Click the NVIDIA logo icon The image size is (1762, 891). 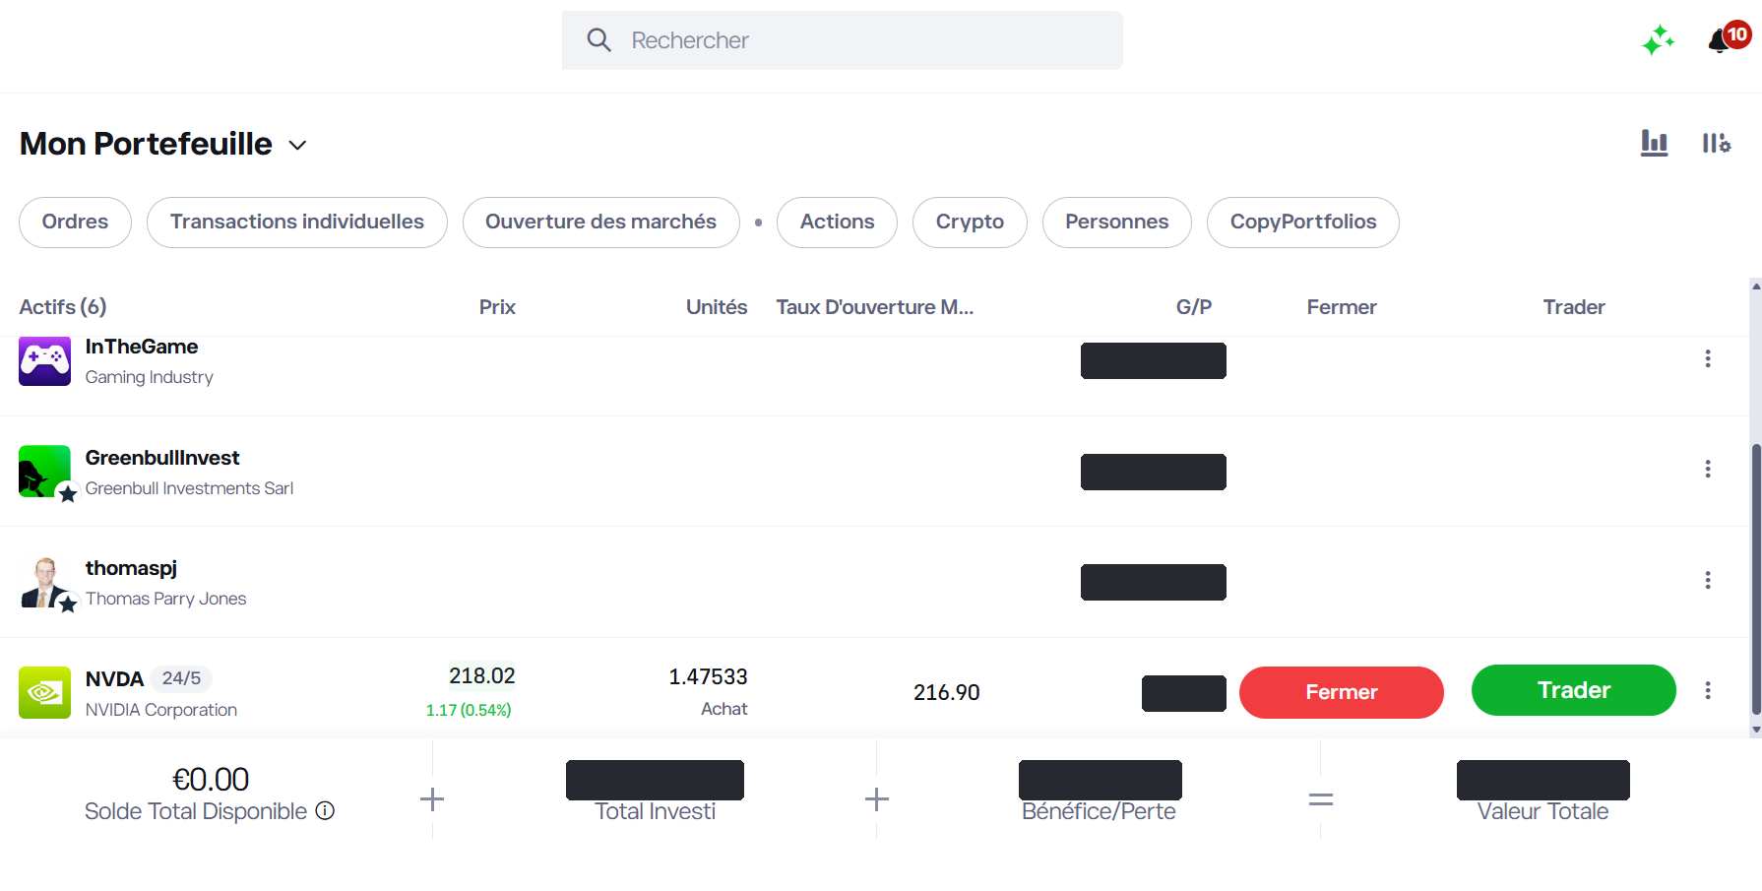tap(44, 693)
